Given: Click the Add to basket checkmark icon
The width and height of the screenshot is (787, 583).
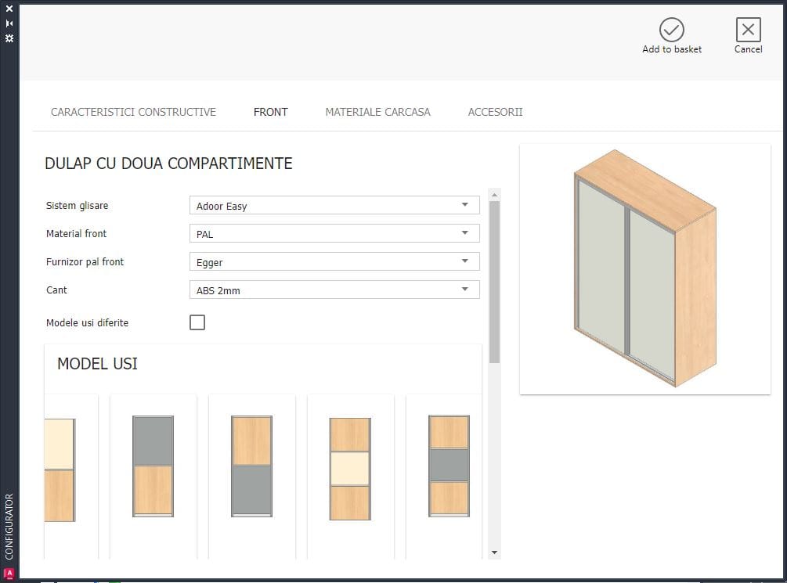Looking at the screenshot, I should click(671, 30).
